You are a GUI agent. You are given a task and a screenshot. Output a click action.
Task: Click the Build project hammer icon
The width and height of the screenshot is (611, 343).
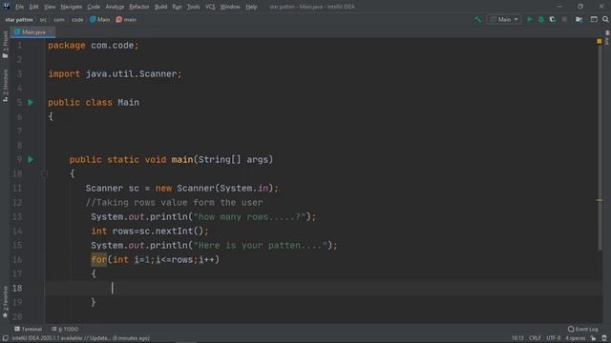pyautogui.click(x=477, y=19)
